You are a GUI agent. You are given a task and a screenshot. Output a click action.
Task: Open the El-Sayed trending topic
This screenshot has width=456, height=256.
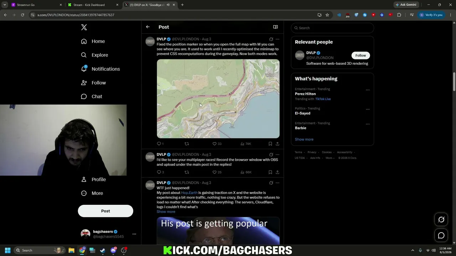tap(302, 113)
